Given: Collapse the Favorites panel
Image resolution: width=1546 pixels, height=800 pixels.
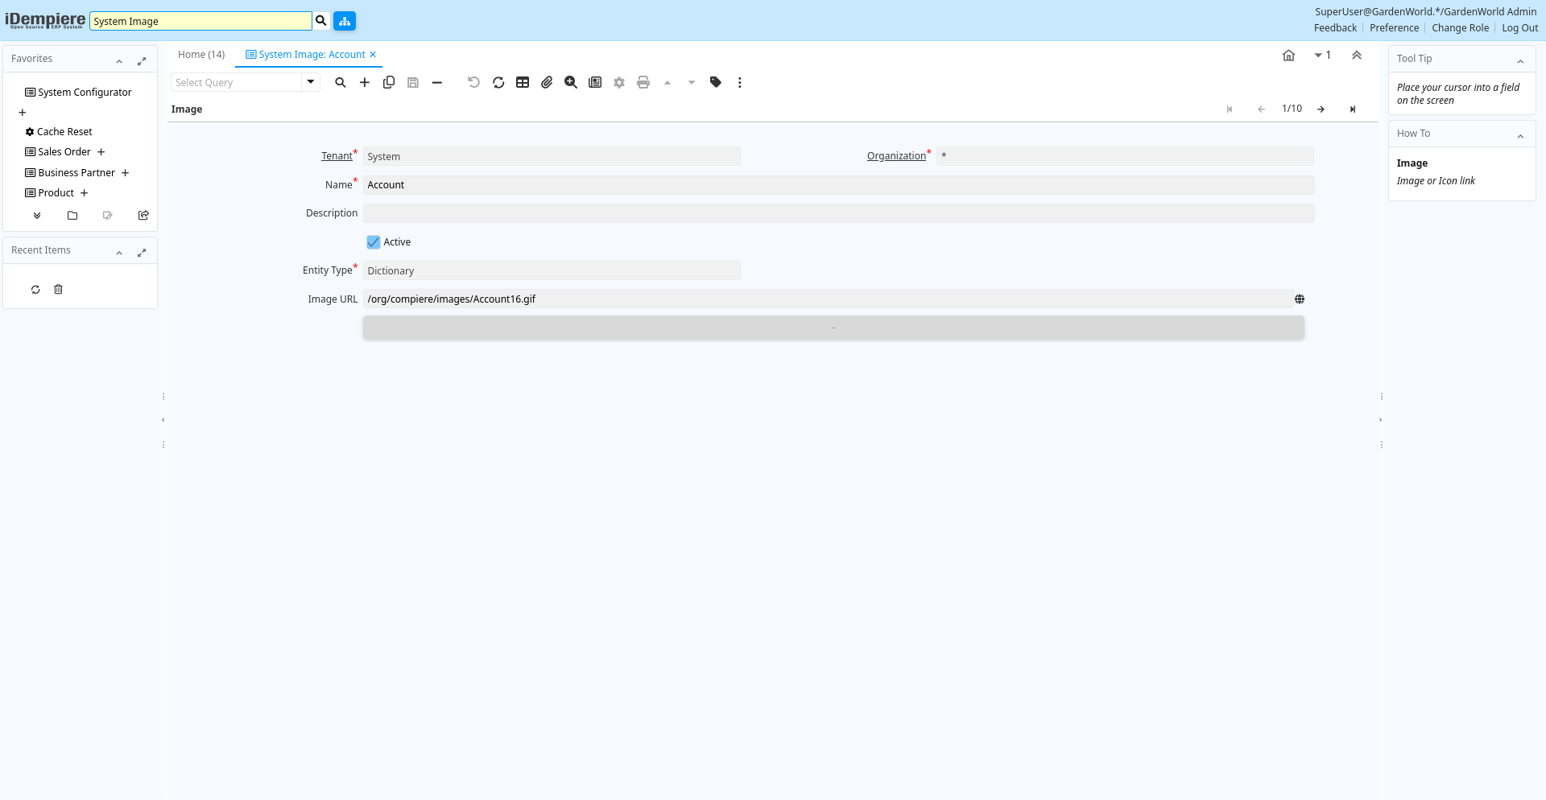Looking at the screenshot, I should pyautogui.click(x=119, y=60).
